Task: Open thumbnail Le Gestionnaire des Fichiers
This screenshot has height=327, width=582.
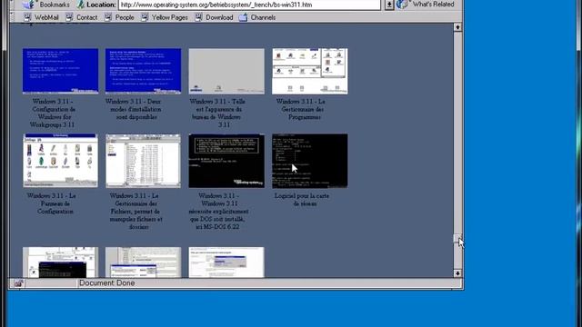Action: 144,161
